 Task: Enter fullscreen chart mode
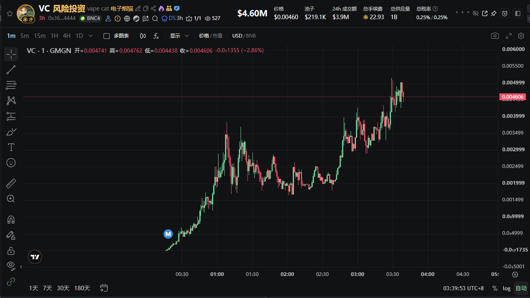[x=508, y=36]
